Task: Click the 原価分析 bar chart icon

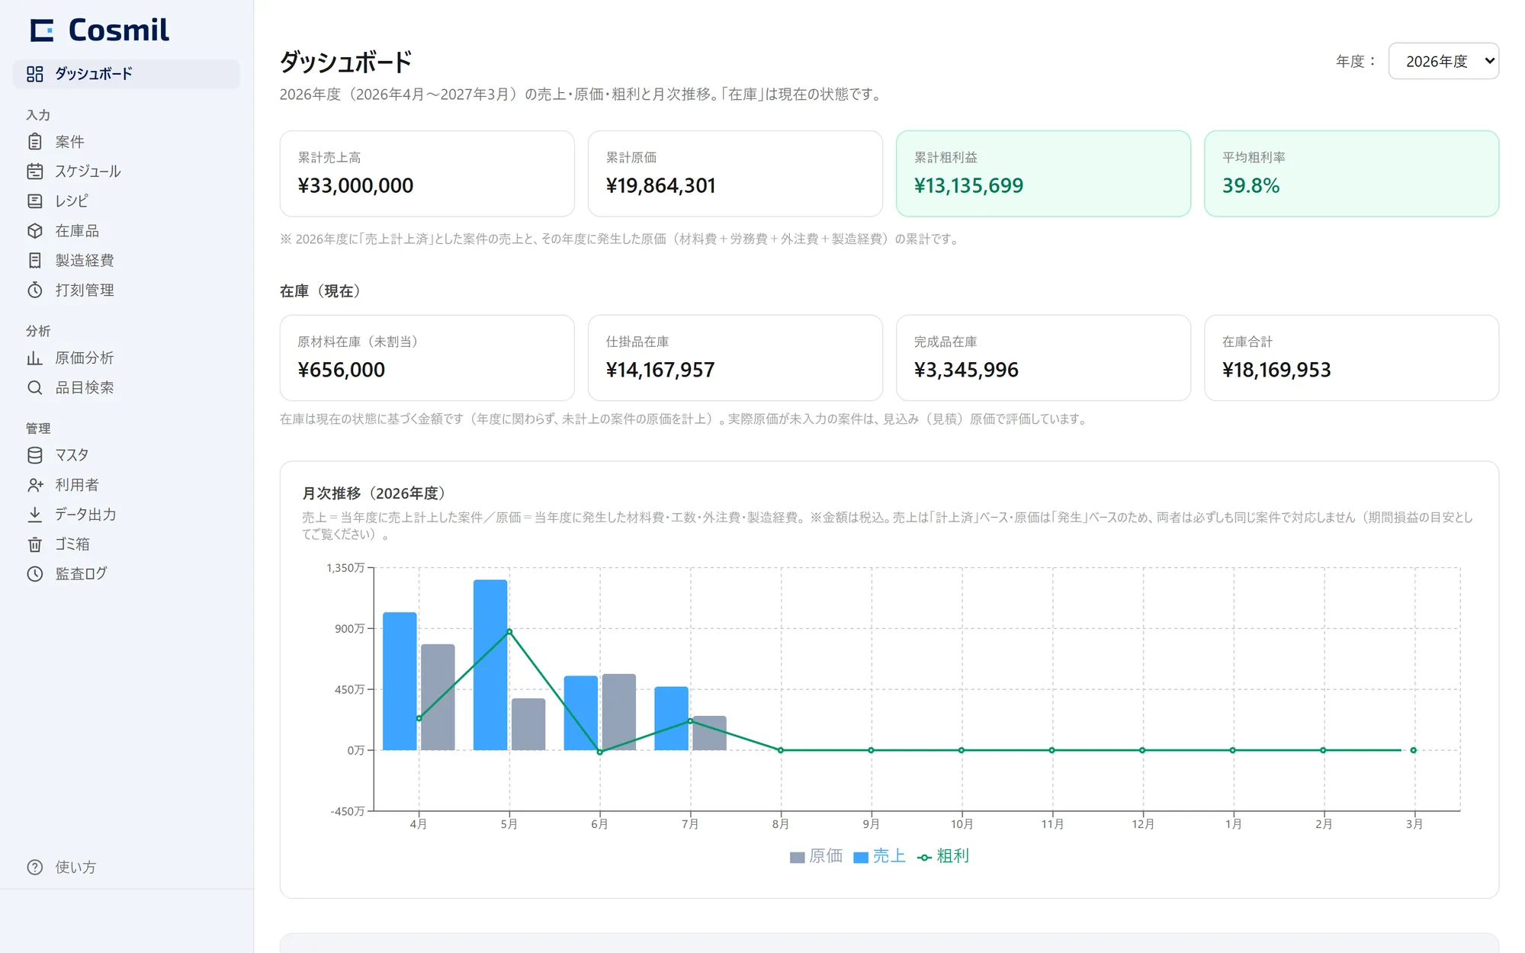Action: click(35, 358)
